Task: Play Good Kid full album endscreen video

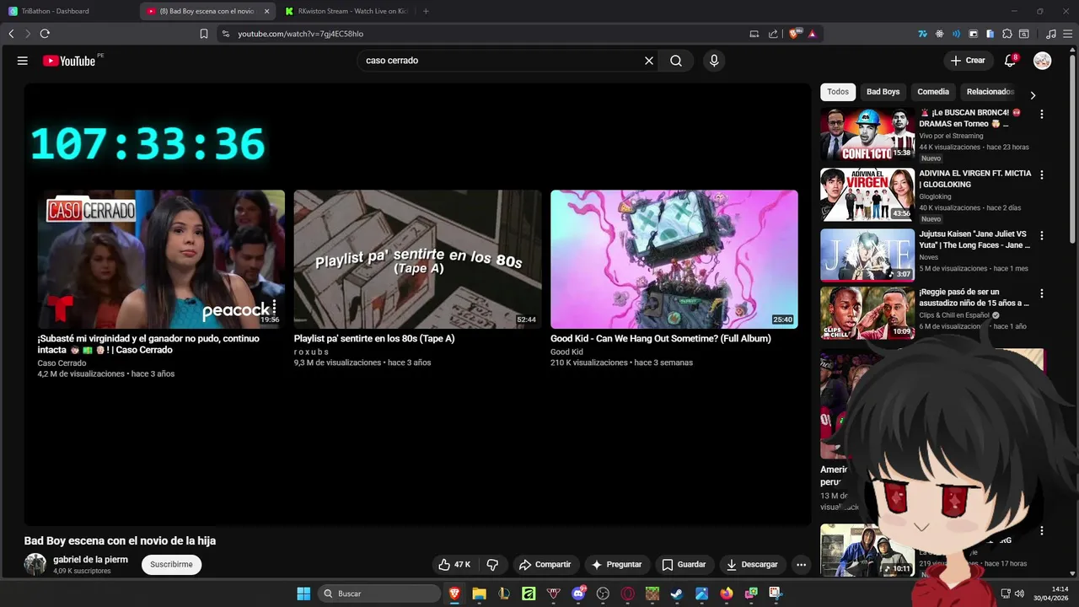Action: [674, 259]
